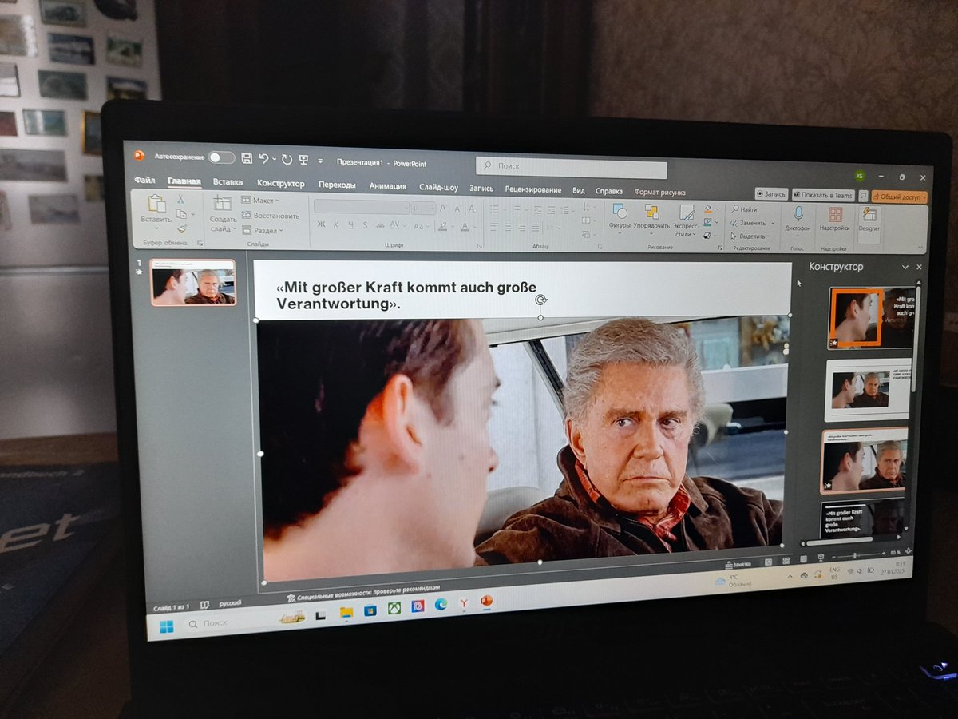Open the Windows Start menu
Image resolution: width=958 pixels, height=719 pixels.
pos(167,626)
